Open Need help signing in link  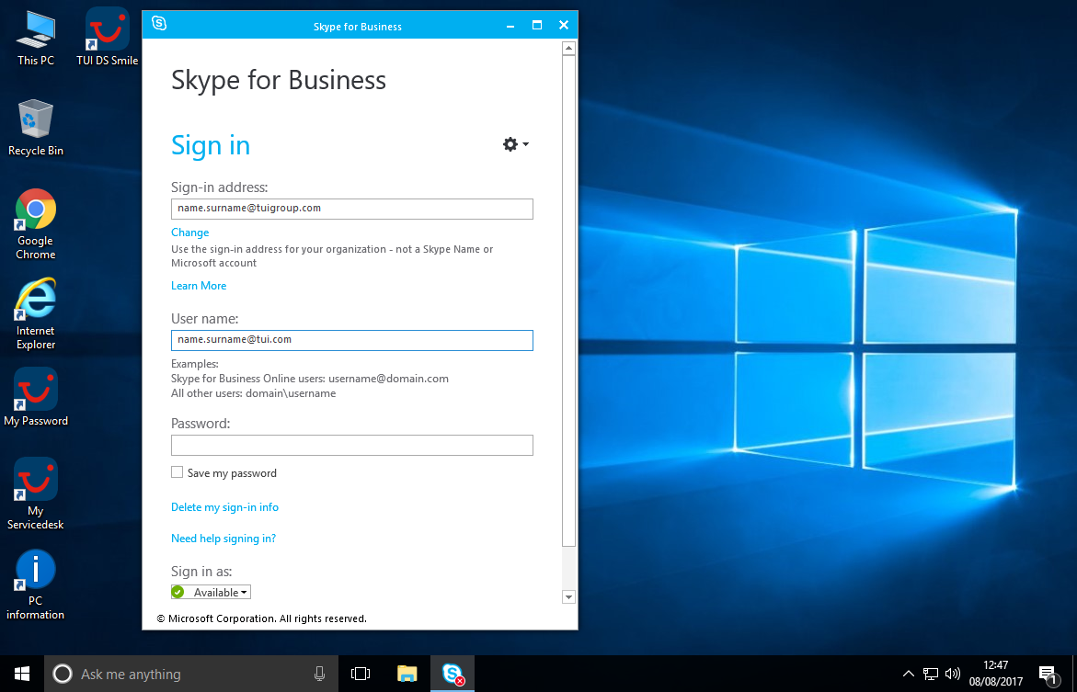(223, 539)
